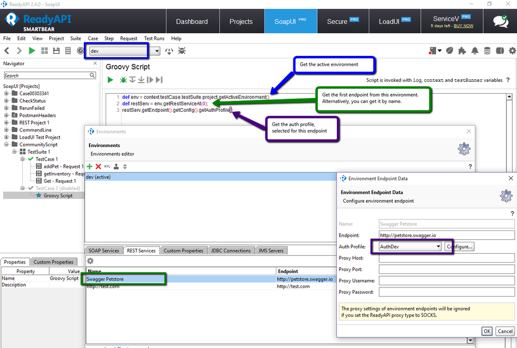
Task: Click the Save floppy disk icon in the toolbar
Action: [56, 51]
